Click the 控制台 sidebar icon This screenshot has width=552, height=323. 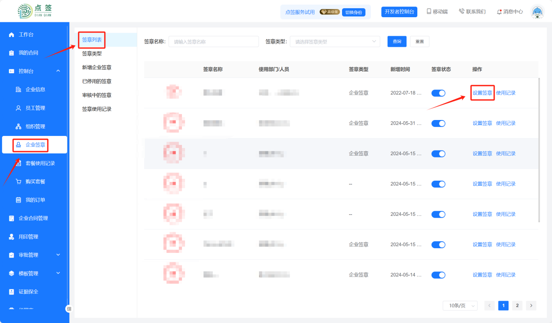(12, 71)
